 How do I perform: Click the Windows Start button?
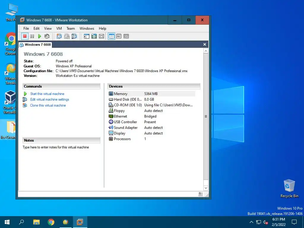[7, 222]
